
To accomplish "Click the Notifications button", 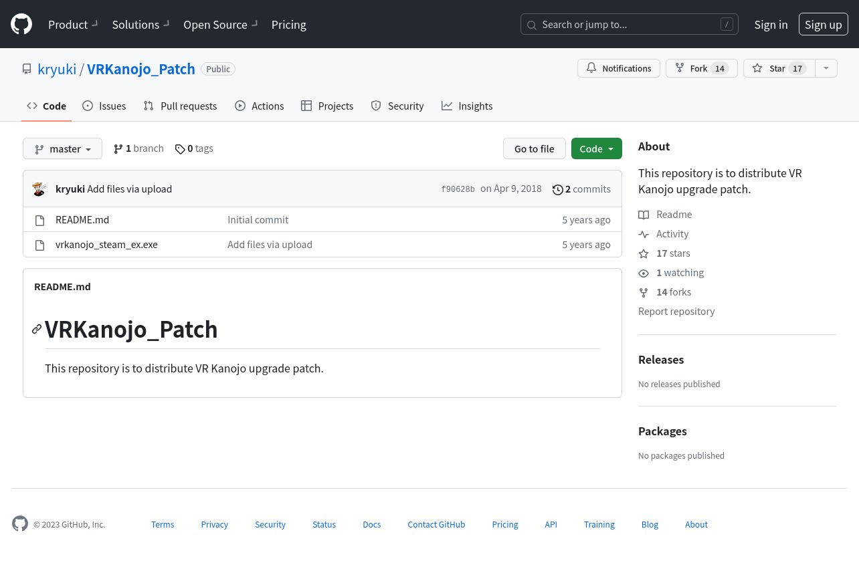I will (619, 68).
